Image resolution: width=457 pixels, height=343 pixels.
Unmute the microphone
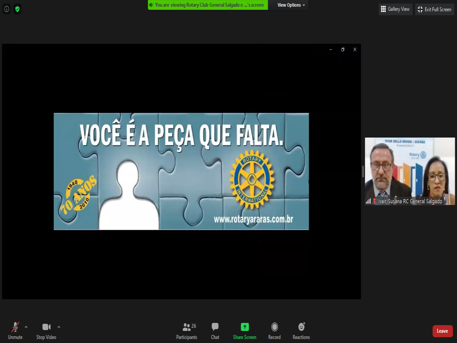pos(15,331)
